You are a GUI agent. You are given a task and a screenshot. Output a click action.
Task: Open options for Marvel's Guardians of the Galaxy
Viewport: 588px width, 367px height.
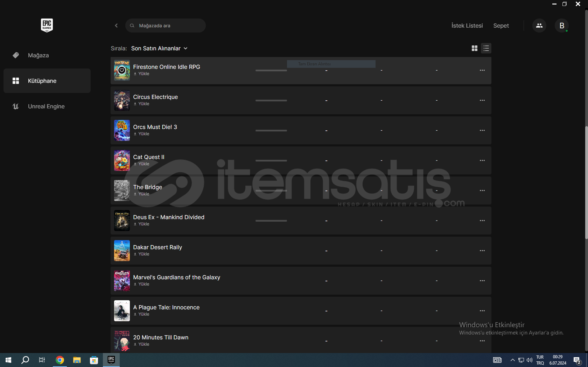(x=482, y=281)
